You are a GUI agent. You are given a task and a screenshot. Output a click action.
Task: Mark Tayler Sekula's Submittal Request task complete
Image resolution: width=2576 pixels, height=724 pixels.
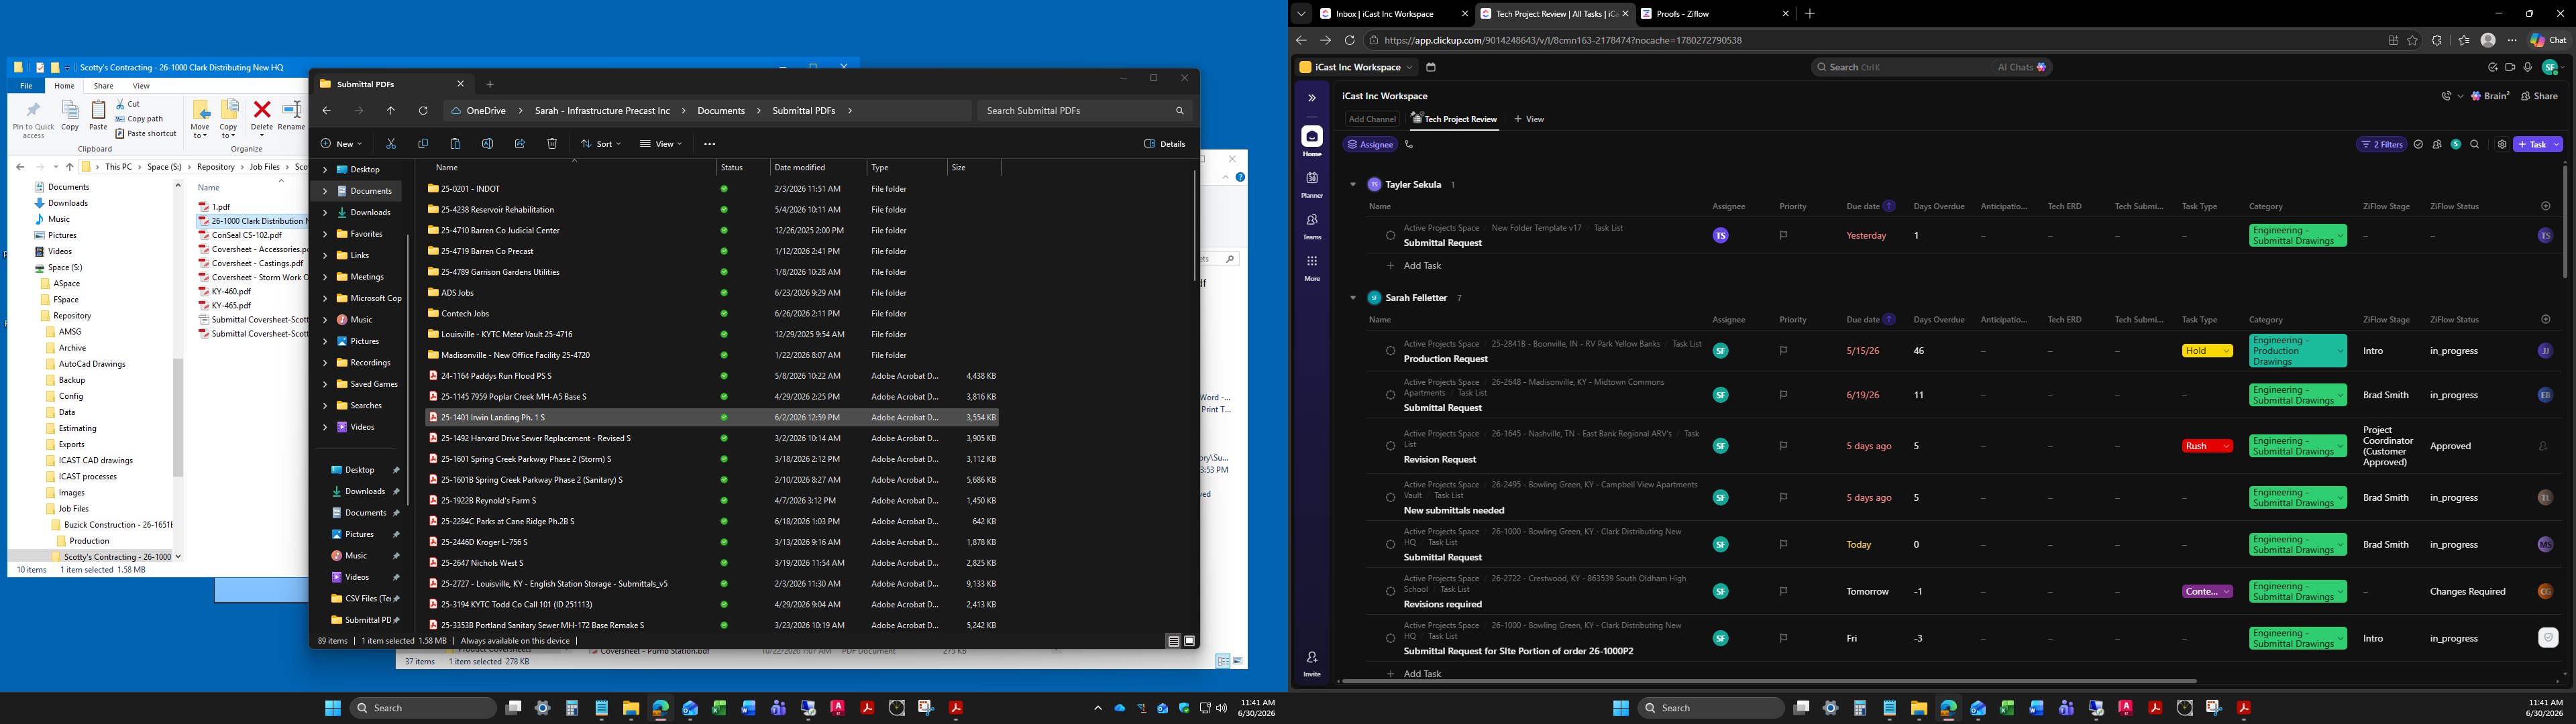coord(1390,236)
